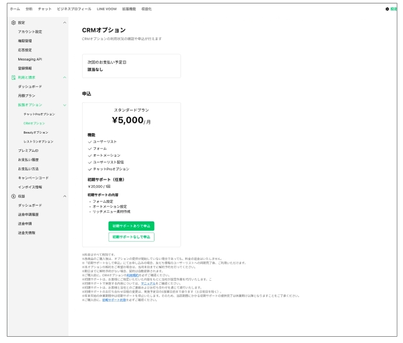Open the マニュアル link in notes
Screen dimensions: 403x343
(148, 284)
